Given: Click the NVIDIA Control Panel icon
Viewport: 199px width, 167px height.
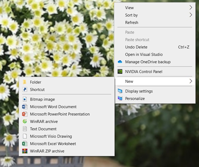Looking at the screenshot, I should 120,72.
